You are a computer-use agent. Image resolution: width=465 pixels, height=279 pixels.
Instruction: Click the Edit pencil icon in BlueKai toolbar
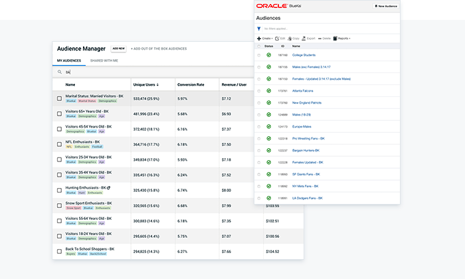coord(277,39)
